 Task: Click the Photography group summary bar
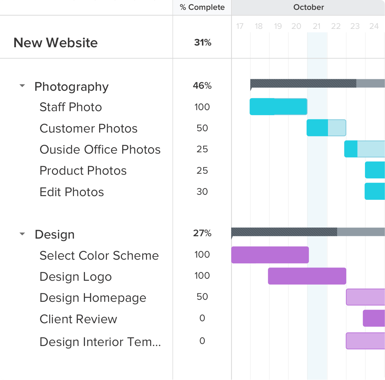317,83
